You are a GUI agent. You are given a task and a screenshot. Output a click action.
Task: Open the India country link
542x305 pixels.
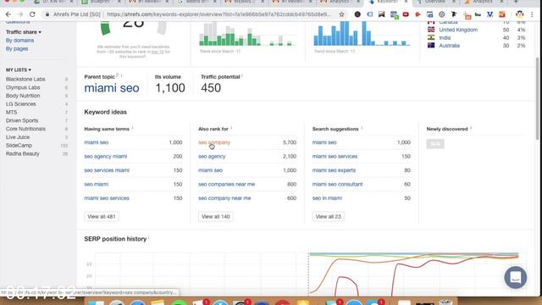click(445, 37)
